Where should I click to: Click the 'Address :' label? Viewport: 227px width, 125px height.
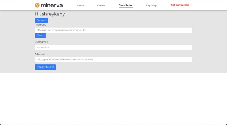pyautogui.click(x=40, y=54)
